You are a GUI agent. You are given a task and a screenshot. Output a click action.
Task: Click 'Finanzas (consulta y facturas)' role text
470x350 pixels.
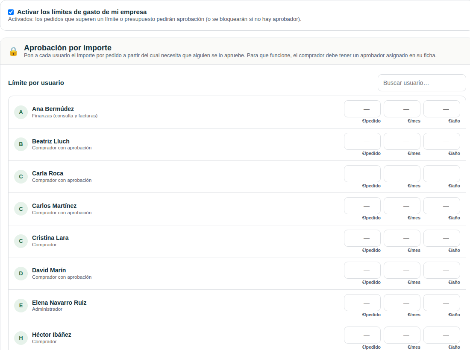point(65,116)
